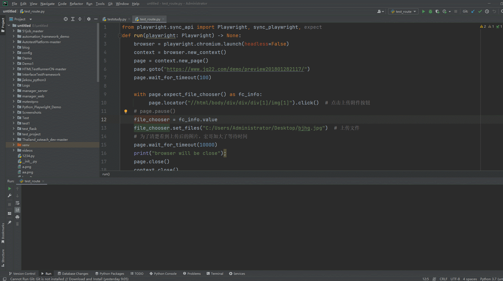503x281 pixels.
Task: Click the print icon in Run panel
Action: (x=17, y=217)
